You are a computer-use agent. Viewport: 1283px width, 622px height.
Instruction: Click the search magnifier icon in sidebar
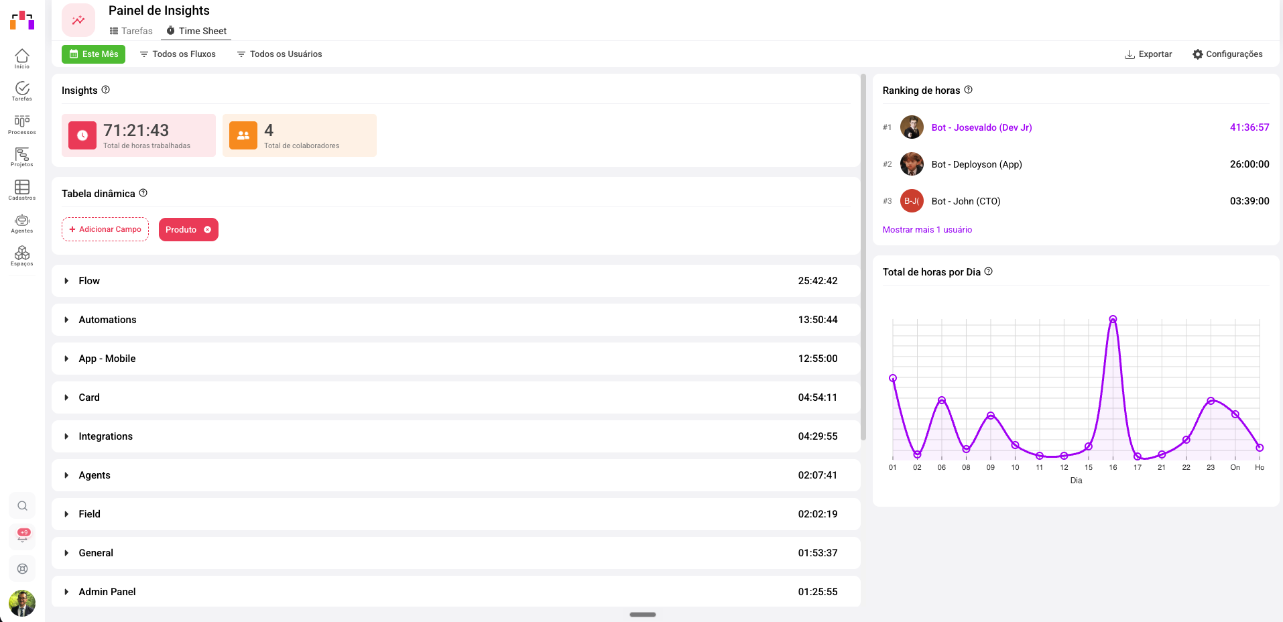click(x=22, y=506)
